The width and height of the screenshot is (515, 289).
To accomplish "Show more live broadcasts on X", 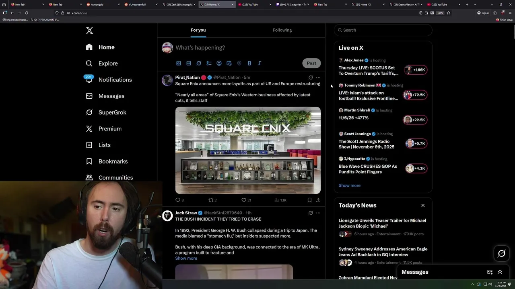I will (x=349, y=185).
